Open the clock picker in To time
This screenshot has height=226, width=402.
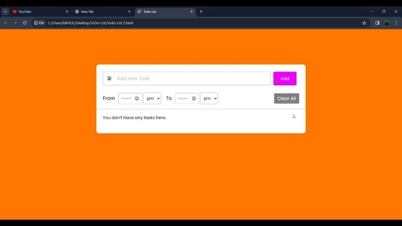pyautogui.click(x=194, y=99)
